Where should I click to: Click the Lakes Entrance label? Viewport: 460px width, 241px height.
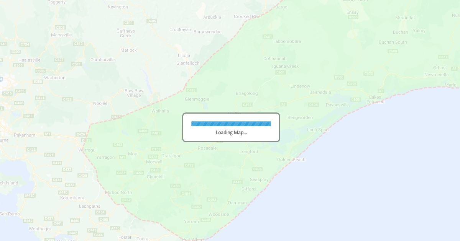(x=375, y=99)
